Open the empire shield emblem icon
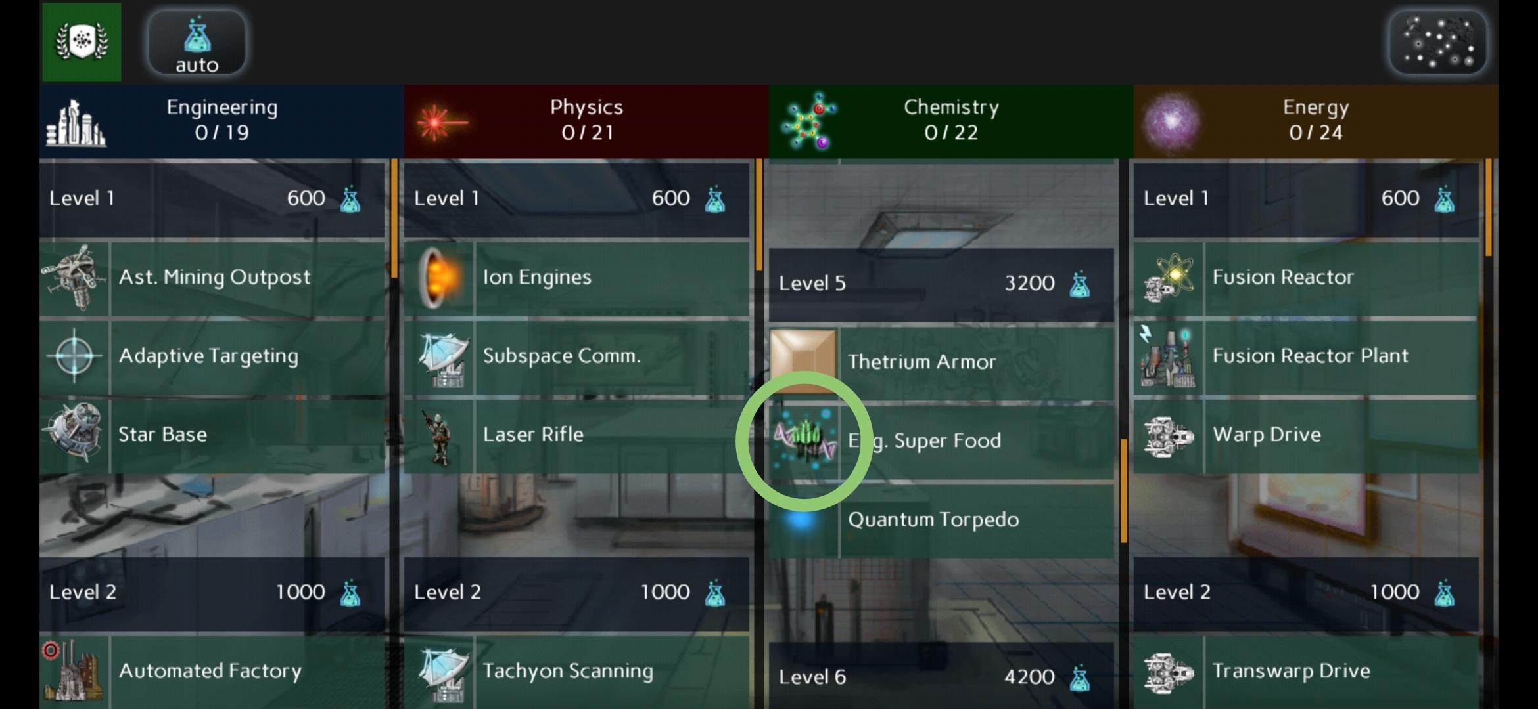Viewport: 1538px width, 709px height. [x=82, y=42]
